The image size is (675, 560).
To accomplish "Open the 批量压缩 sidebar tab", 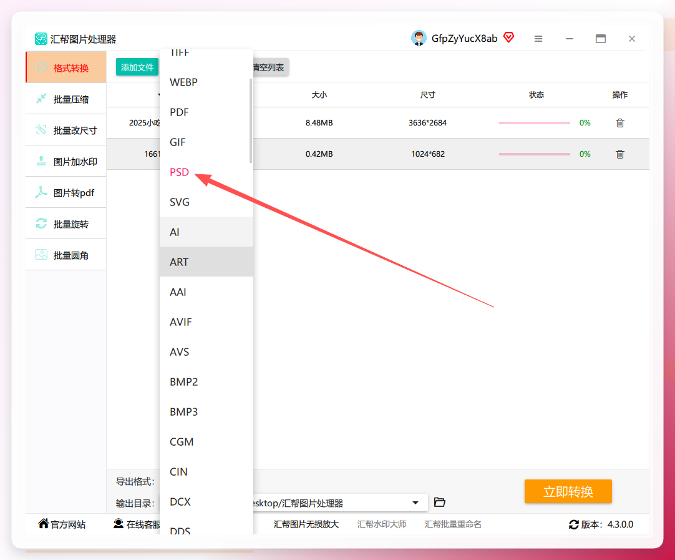I will pyautogui.click(x=66, y=99).
